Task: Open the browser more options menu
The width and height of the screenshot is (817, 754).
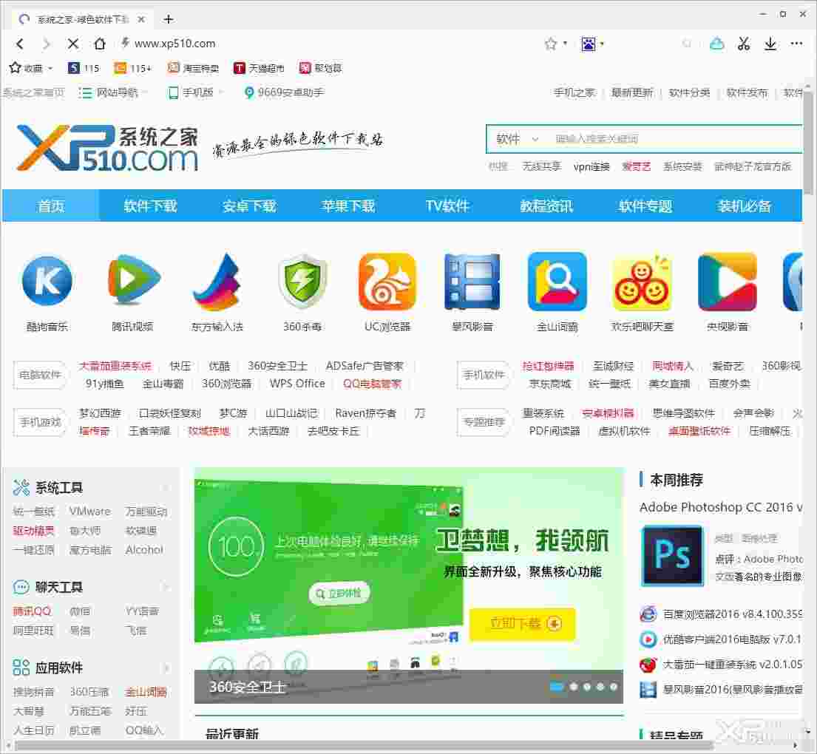Action: pos(796,44)
